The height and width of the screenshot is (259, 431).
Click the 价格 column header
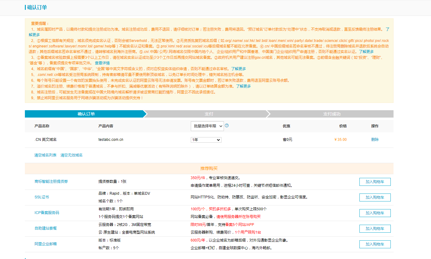click(343, 126)
